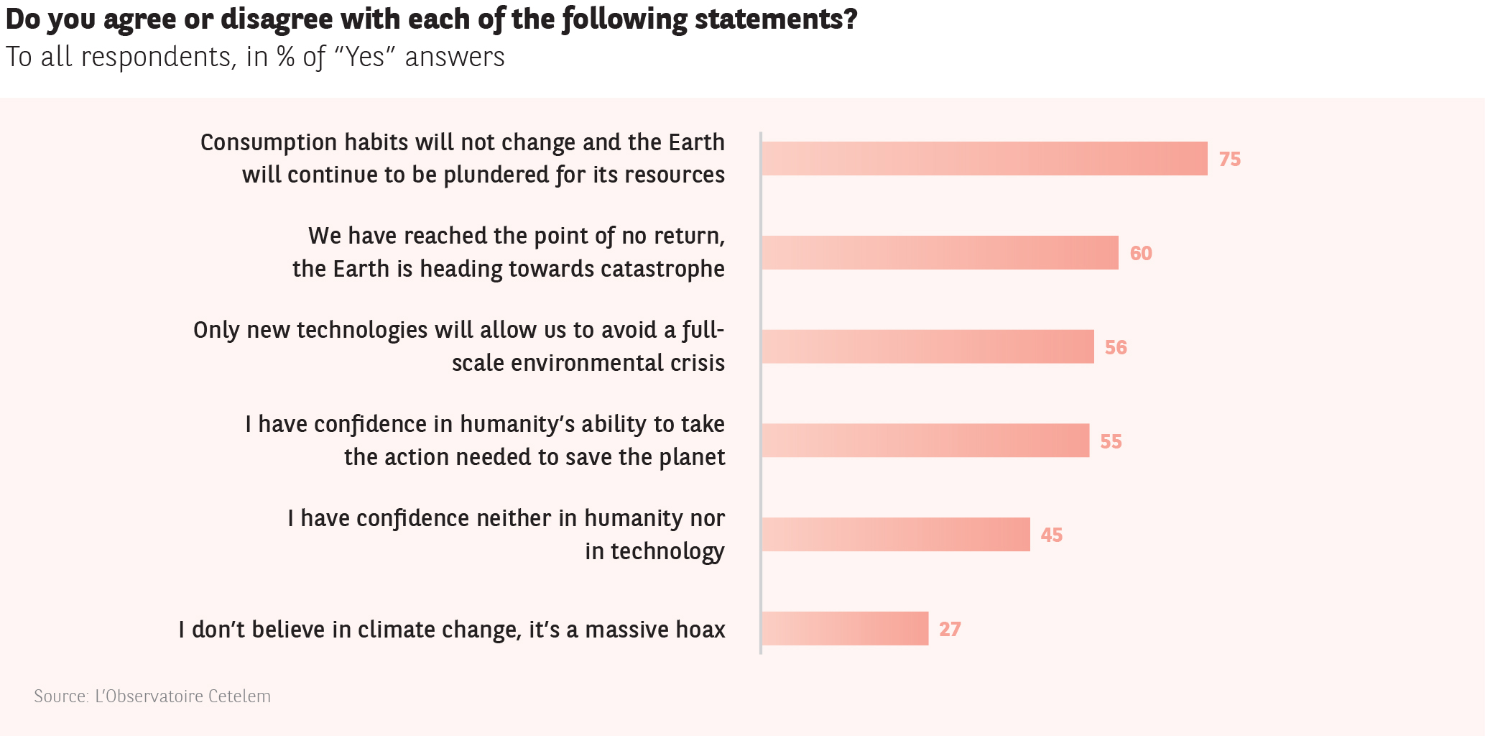The height and width of the screenshot is (736, 1485).
Task: Select the 'neither in humanity nor in technology' statement
Action: [x=506, y=534]
